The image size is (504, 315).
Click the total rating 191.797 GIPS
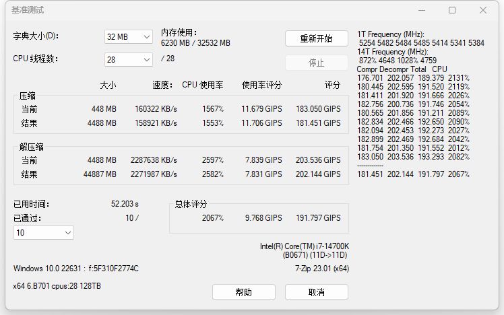point(318,217)
